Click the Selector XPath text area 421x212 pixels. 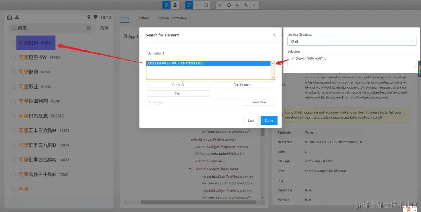(352, 61)
